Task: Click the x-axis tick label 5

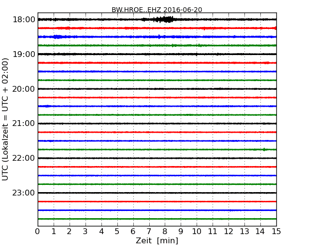Action: 117,232
